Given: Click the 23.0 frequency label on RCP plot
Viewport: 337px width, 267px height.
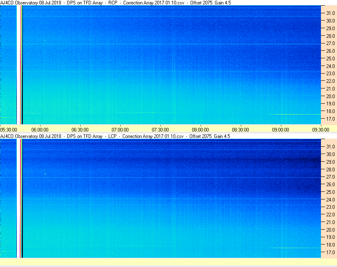Looking at the screenshot, I should tap(331, 74).
